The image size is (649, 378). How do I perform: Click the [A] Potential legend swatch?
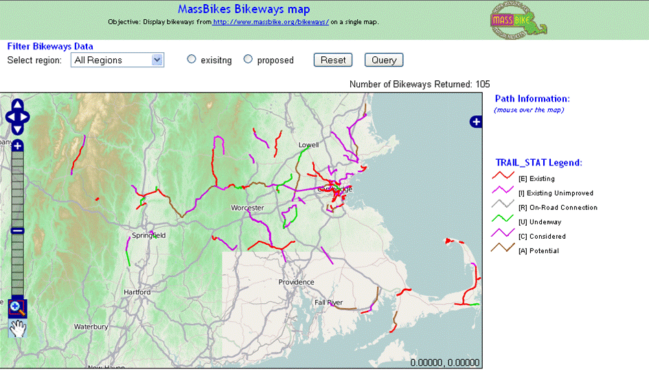click(503, 248)
